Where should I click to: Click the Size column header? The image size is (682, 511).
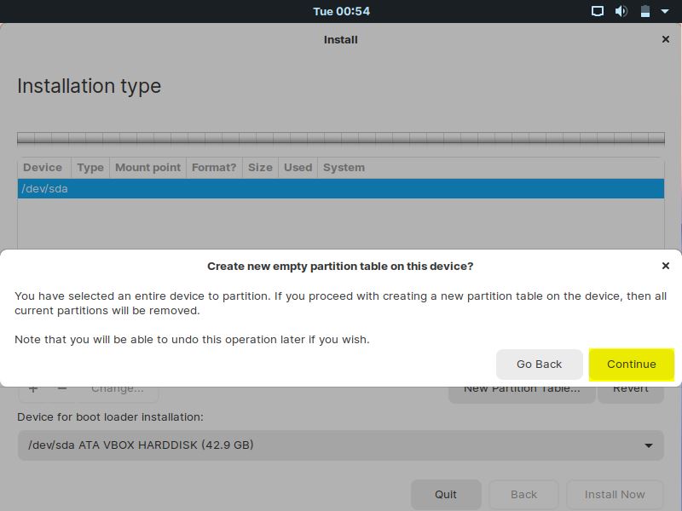[x=260, y=167]
